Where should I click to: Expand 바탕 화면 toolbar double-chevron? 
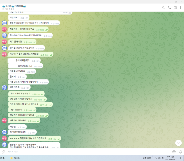click(152, 156)
